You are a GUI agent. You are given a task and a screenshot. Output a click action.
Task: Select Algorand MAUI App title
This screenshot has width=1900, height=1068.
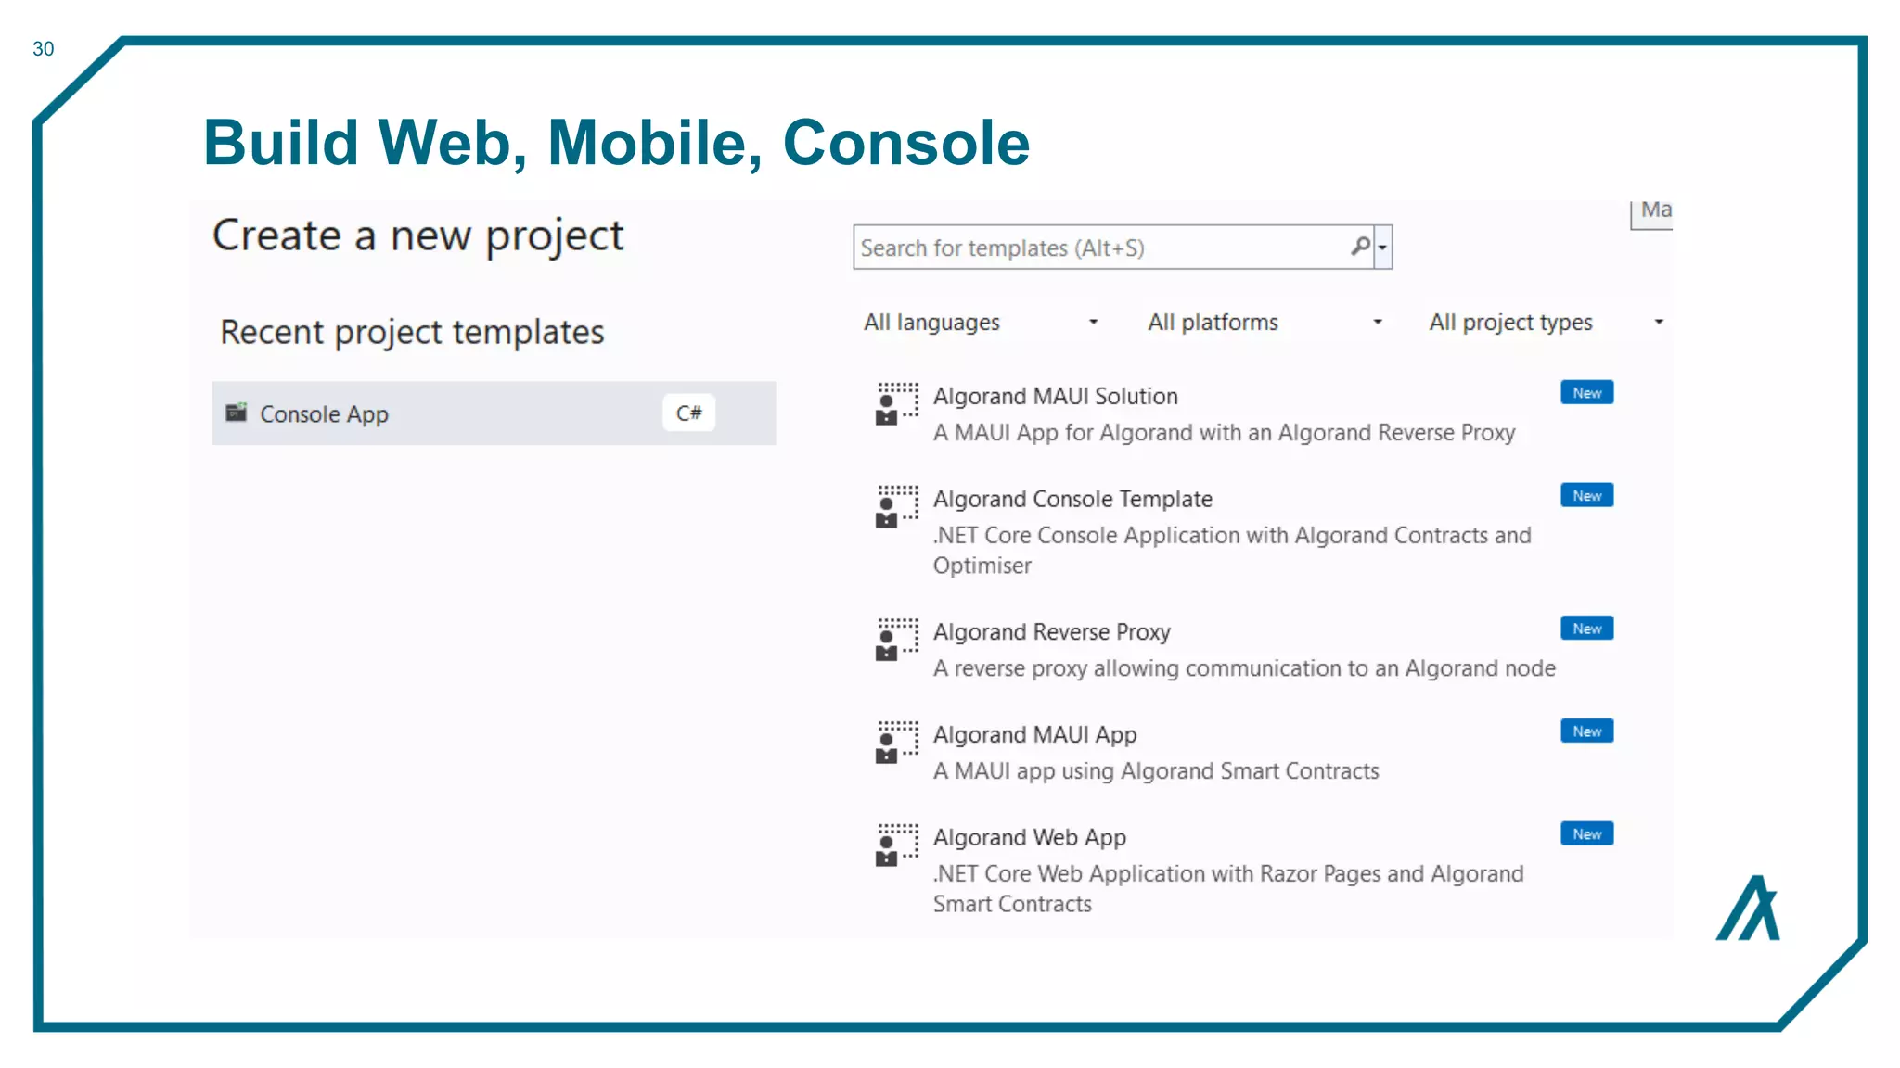click(1034, 735)
